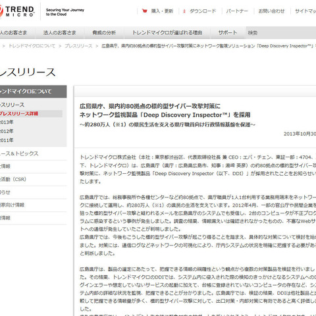Click the 検索 search input field
This screenshot has width=316, height=316.
[x=281, y=33]
